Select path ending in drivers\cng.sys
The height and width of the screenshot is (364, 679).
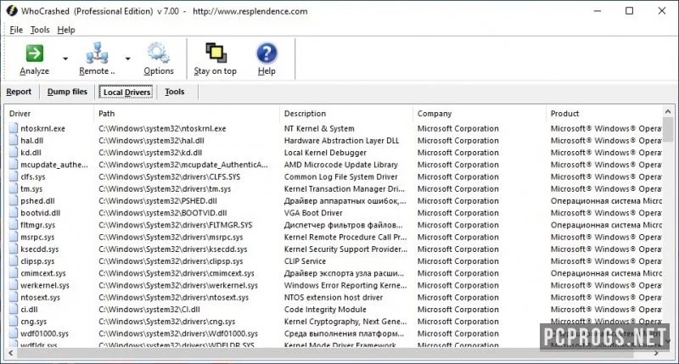[166, 322]
